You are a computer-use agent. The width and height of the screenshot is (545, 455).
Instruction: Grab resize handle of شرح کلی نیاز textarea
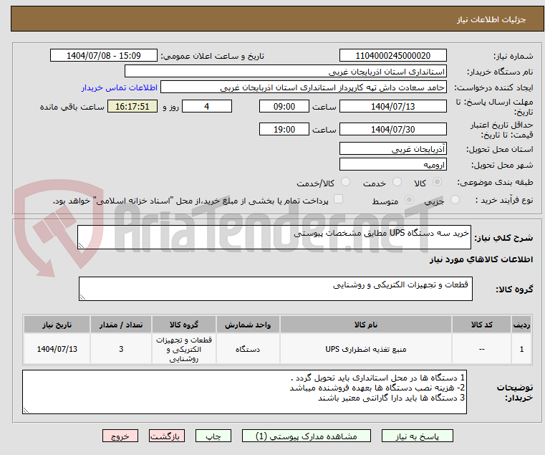(81, 246)
